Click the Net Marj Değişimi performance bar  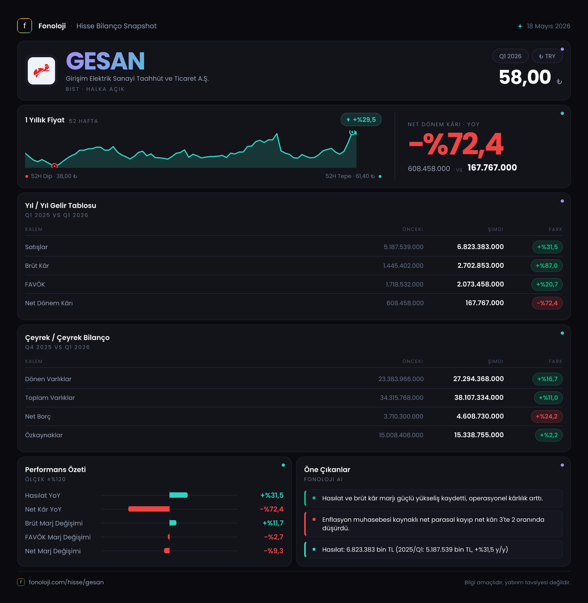point(167,551)
